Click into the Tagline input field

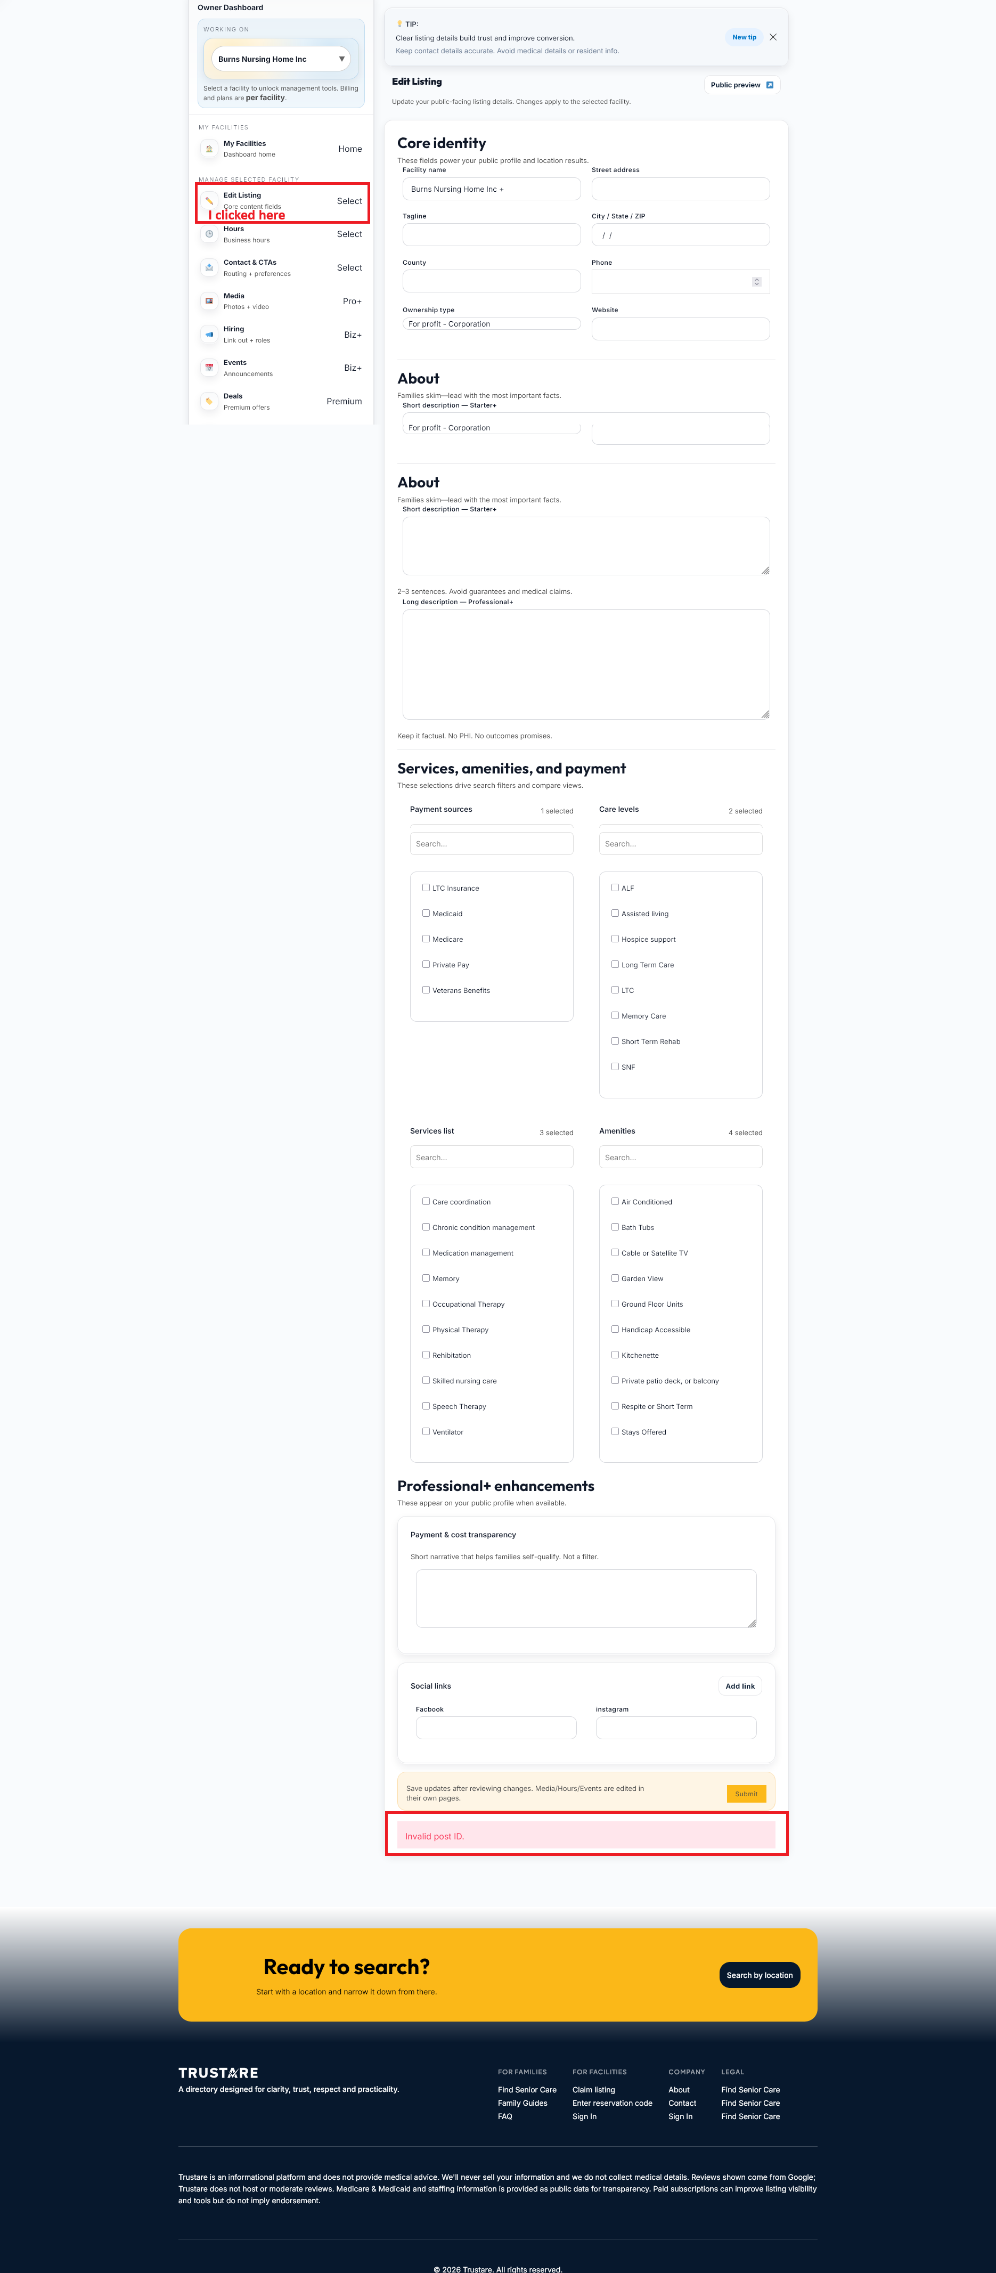[492, 235]
